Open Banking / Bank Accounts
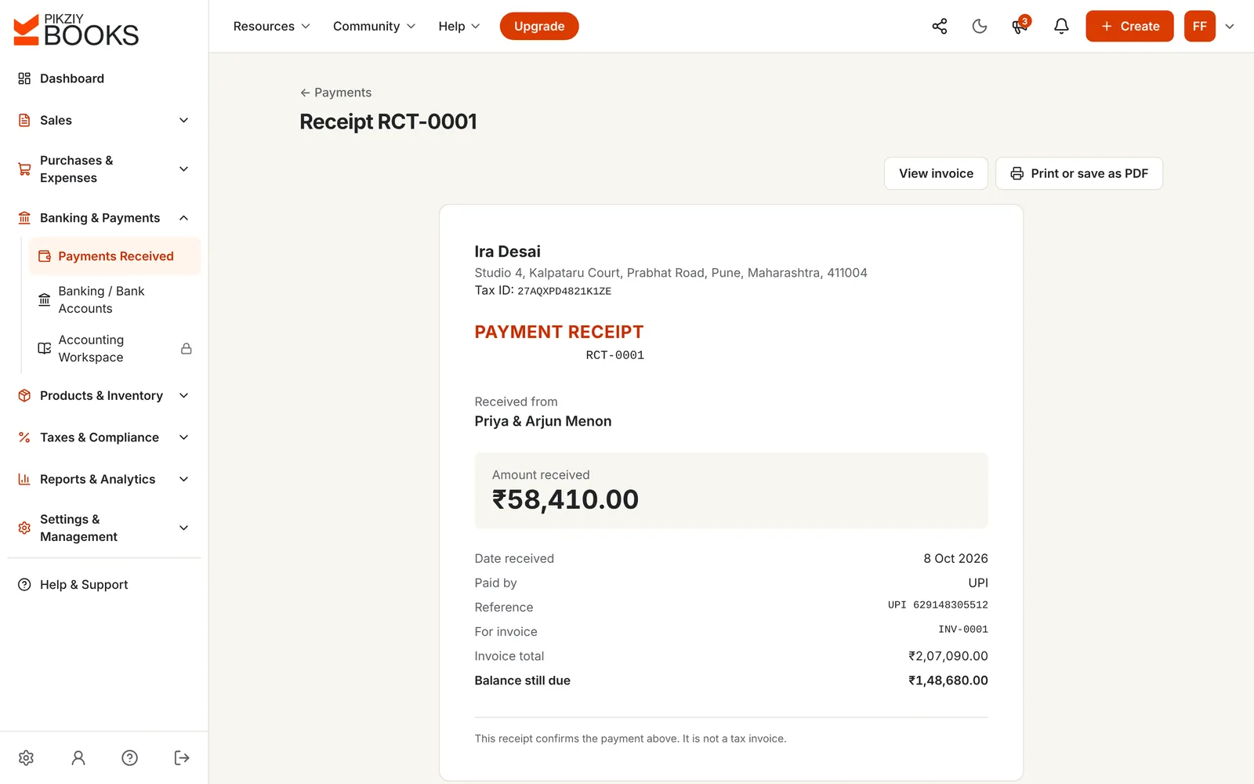 tap(114, 299)
